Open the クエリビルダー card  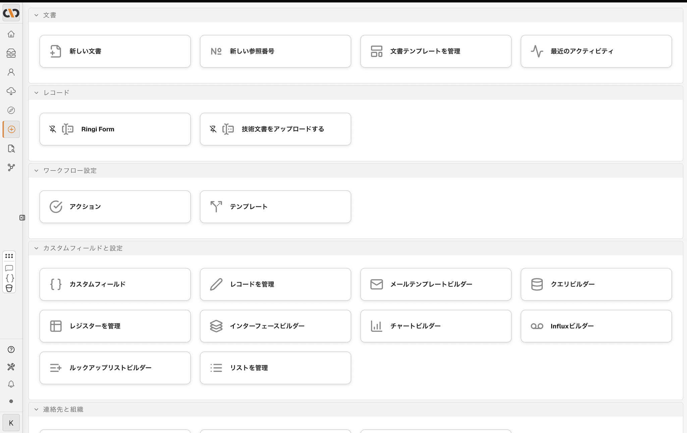pyautogui.click(x=596, y=284)
